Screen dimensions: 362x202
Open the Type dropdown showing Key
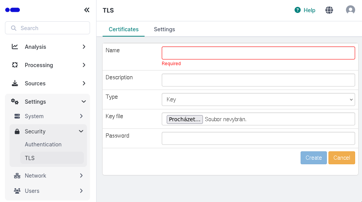[258, 99]
